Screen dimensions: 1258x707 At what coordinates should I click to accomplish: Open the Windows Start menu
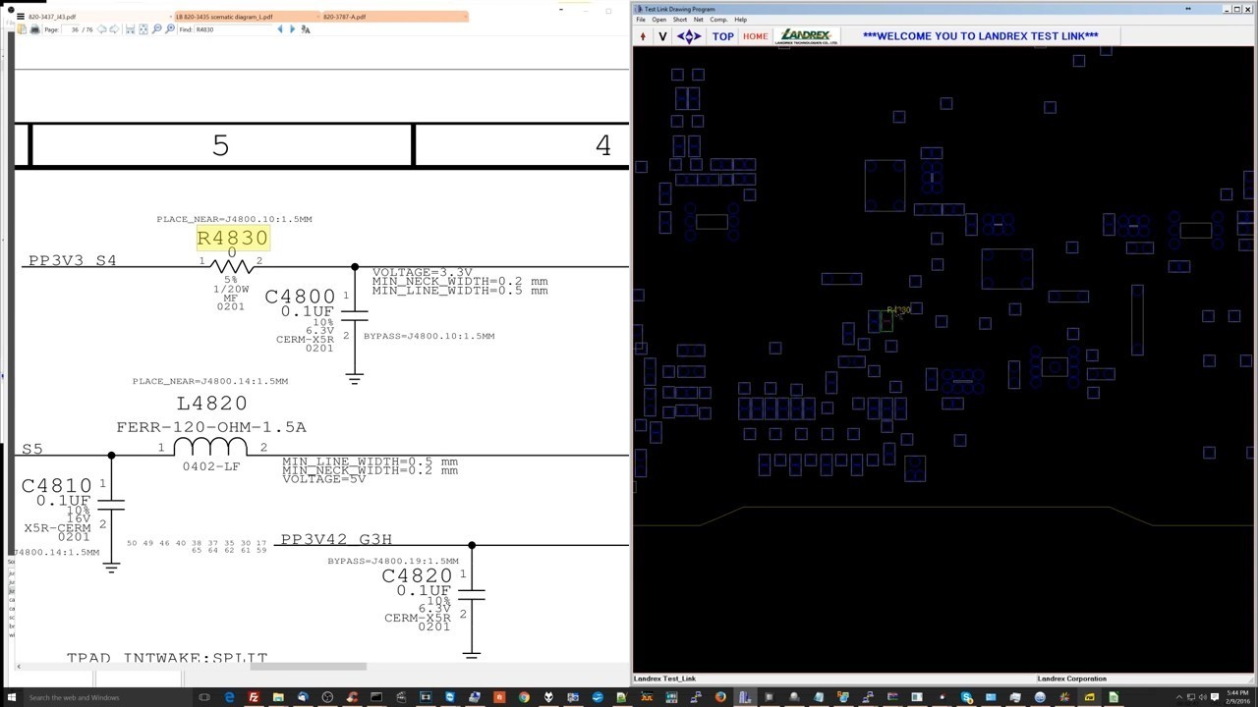click(x=14, y=697)
